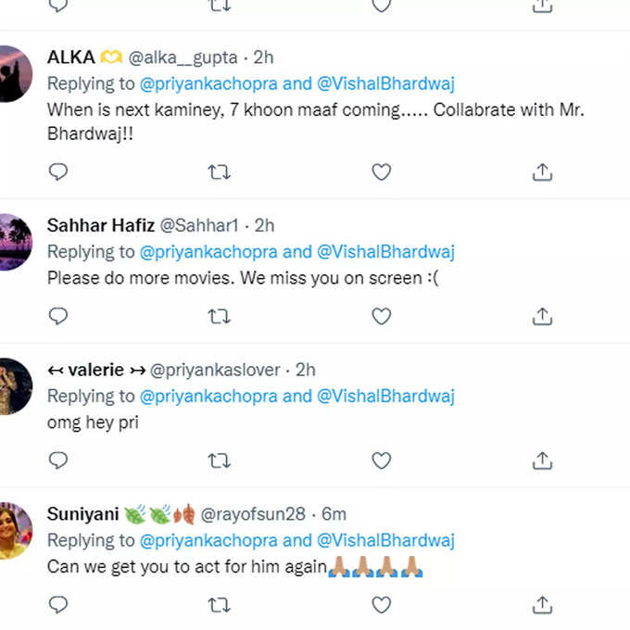Open the @priyankaslover handle
Screen dimensions: 630x630
(215, 370)
